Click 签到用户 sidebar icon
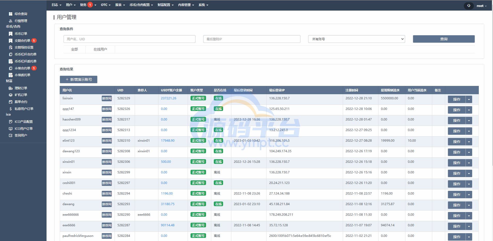 pos(11,135)
